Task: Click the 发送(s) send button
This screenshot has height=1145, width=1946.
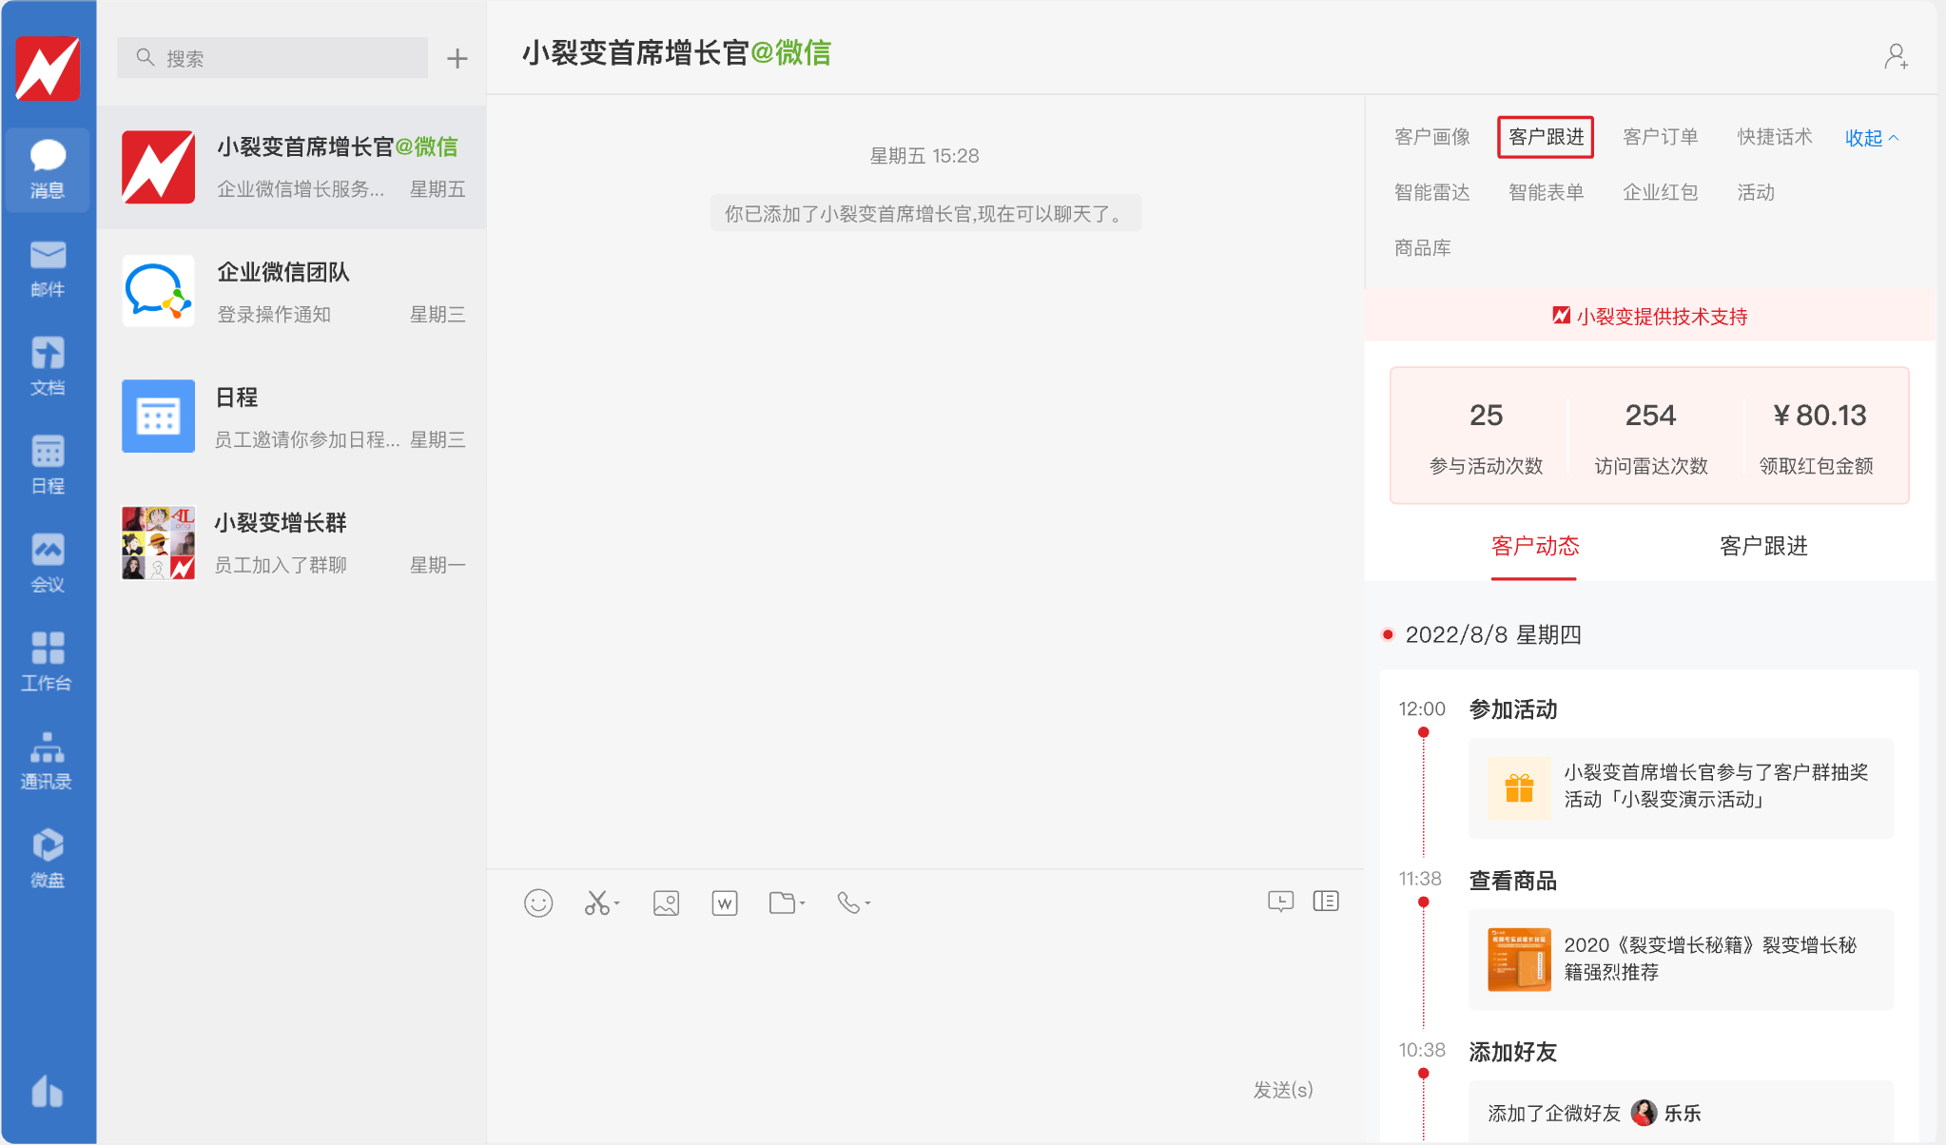Action: click(1283, 1090)
